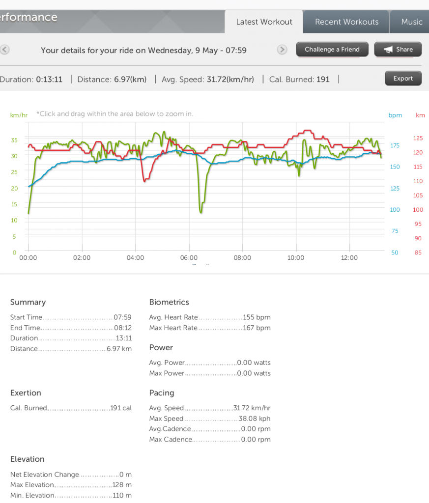Viewport: 429px width, 503px height.
Task: Click the Export button
Action: pyautogui.click(x=402, y=79)
